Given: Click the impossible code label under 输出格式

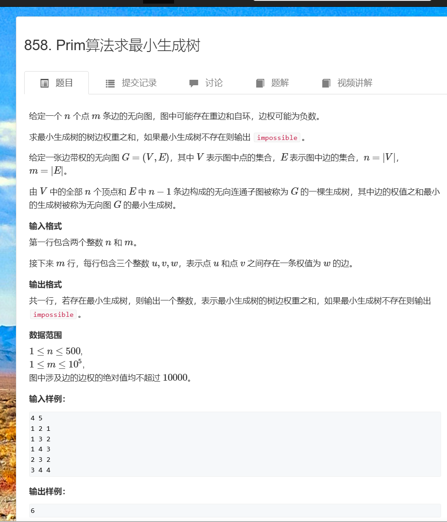Looking at the screenshot, I should (x=53, y=315).
